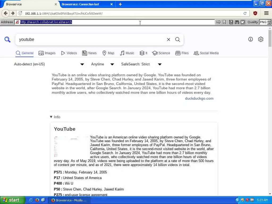
Task: Click the scrollbar down arrow
Action: coord(270,194)
